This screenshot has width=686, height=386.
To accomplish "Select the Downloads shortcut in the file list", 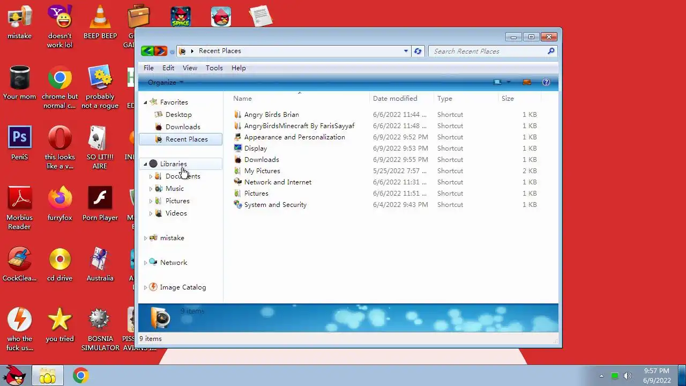I will (x=262, y=160).
